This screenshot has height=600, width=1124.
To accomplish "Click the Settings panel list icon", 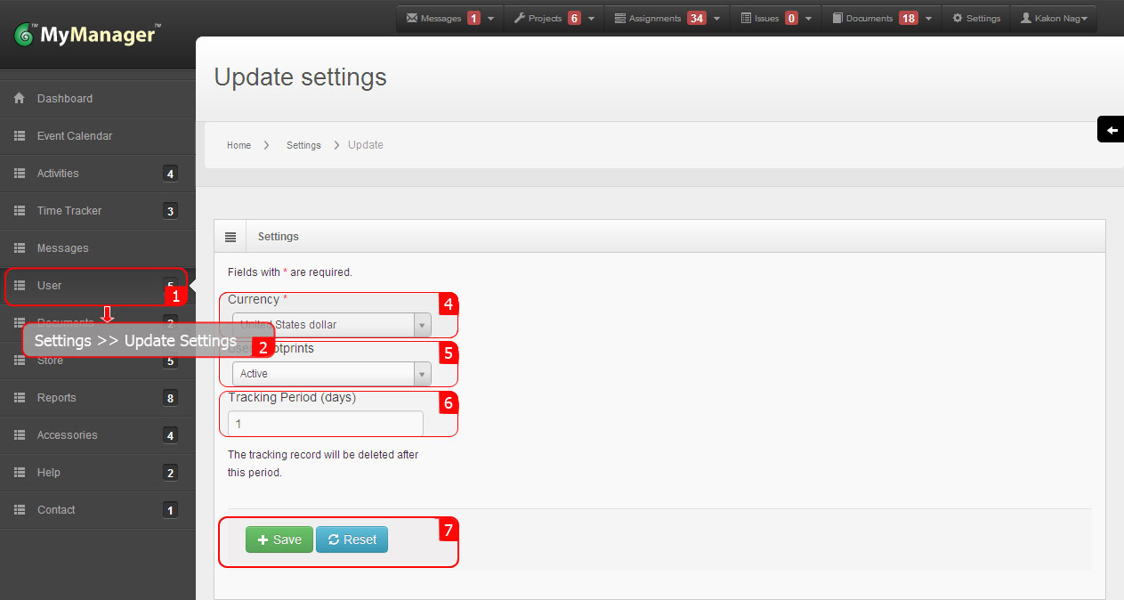I will pyautogui.click(x=230, y=237).
